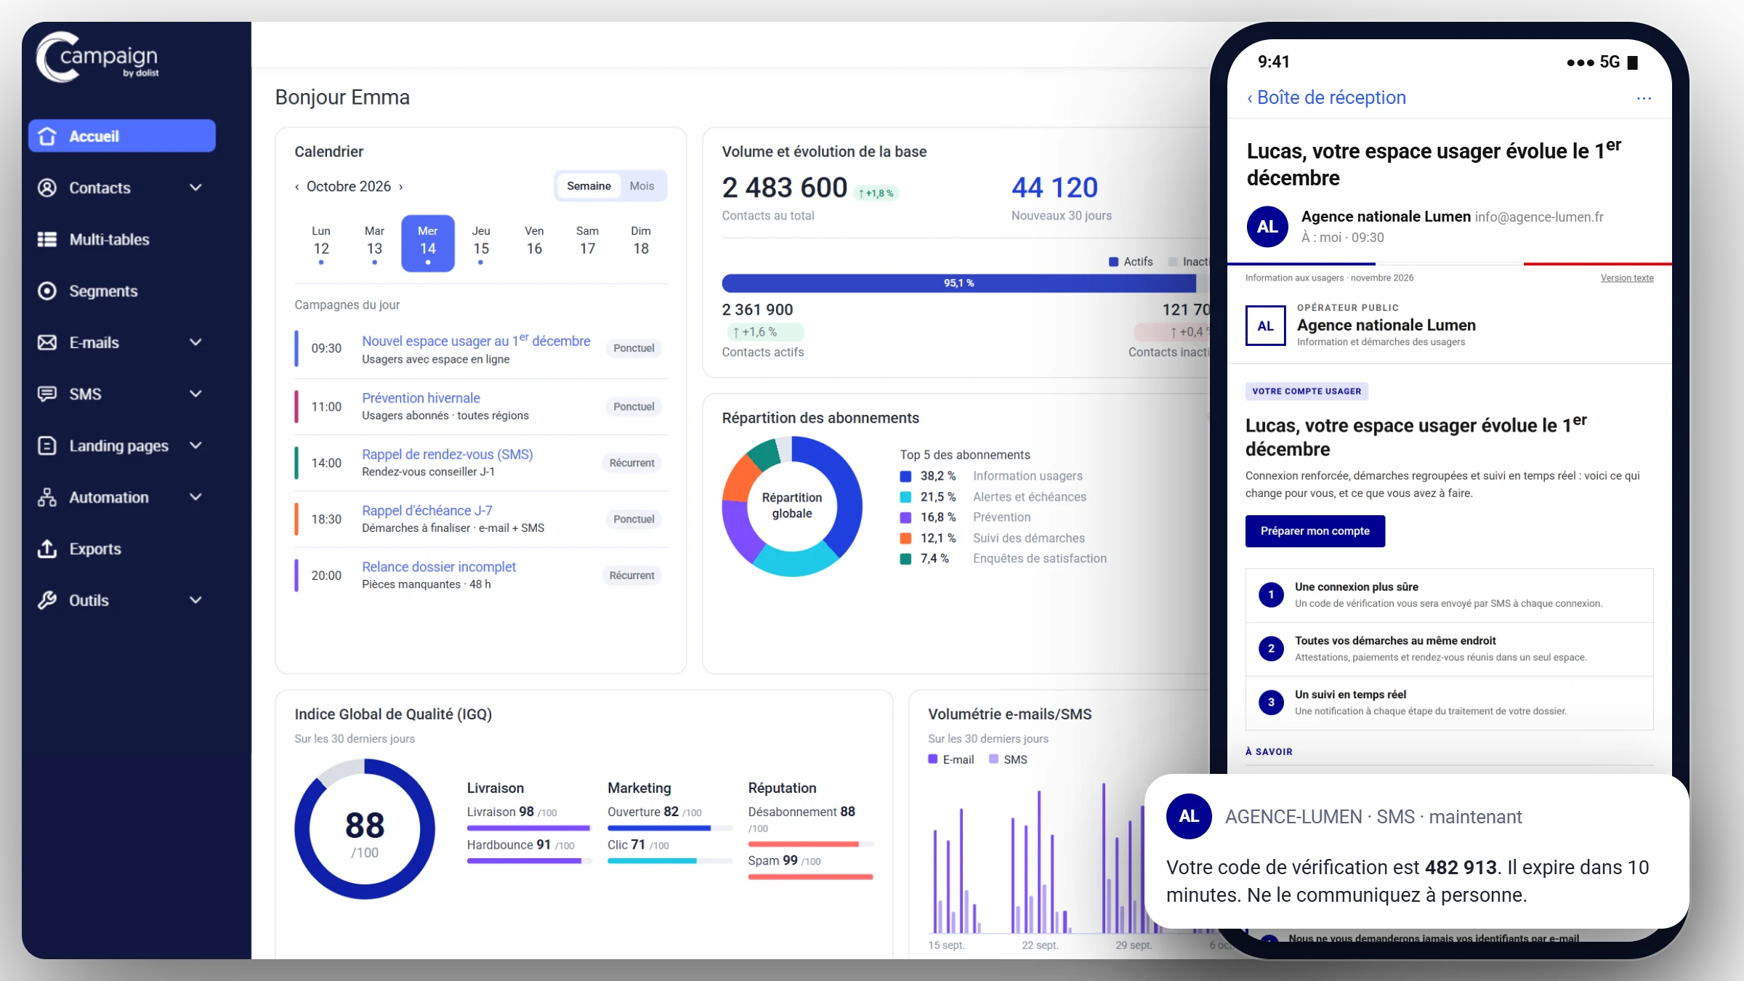Open Segments via its target icon
1744x981 pixels.
(47, 291)
